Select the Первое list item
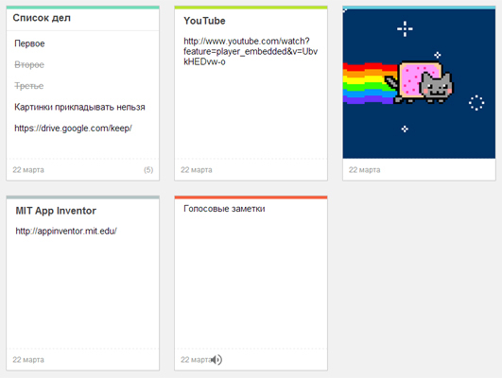 pyautogui.click(x=29, y=43)
